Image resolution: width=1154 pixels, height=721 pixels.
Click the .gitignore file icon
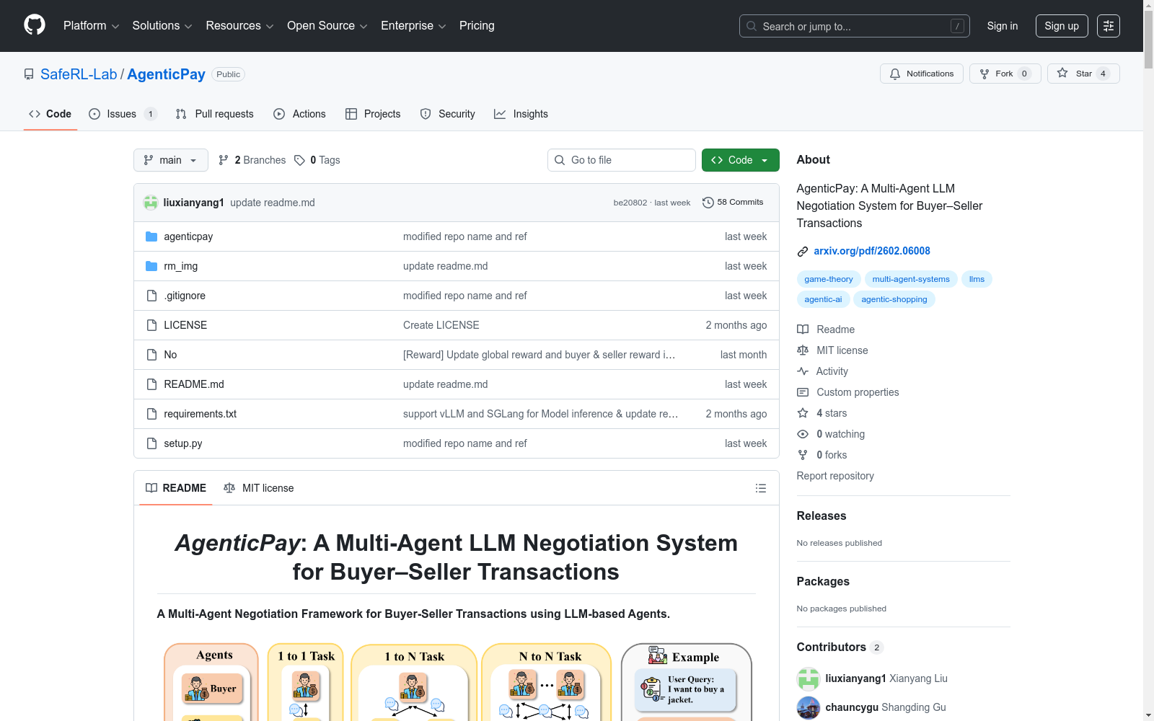coord(151,296)
